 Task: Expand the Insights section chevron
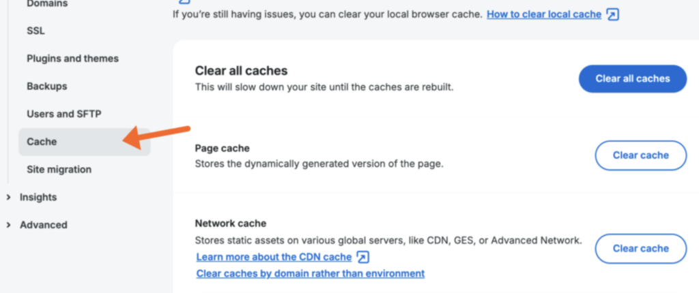coord(8,197)
